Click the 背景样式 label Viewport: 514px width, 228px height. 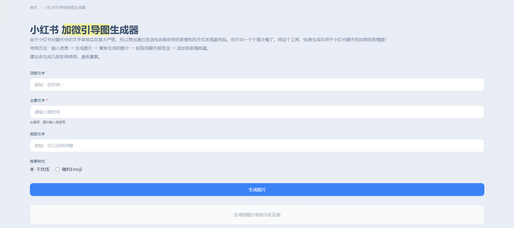click(x=37, y=161)
